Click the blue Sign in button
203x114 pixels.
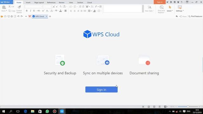101,90
